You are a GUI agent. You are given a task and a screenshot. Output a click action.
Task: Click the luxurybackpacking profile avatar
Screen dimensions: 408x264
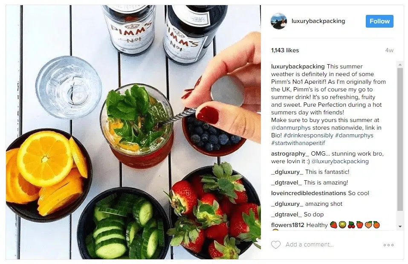point(279,21)
